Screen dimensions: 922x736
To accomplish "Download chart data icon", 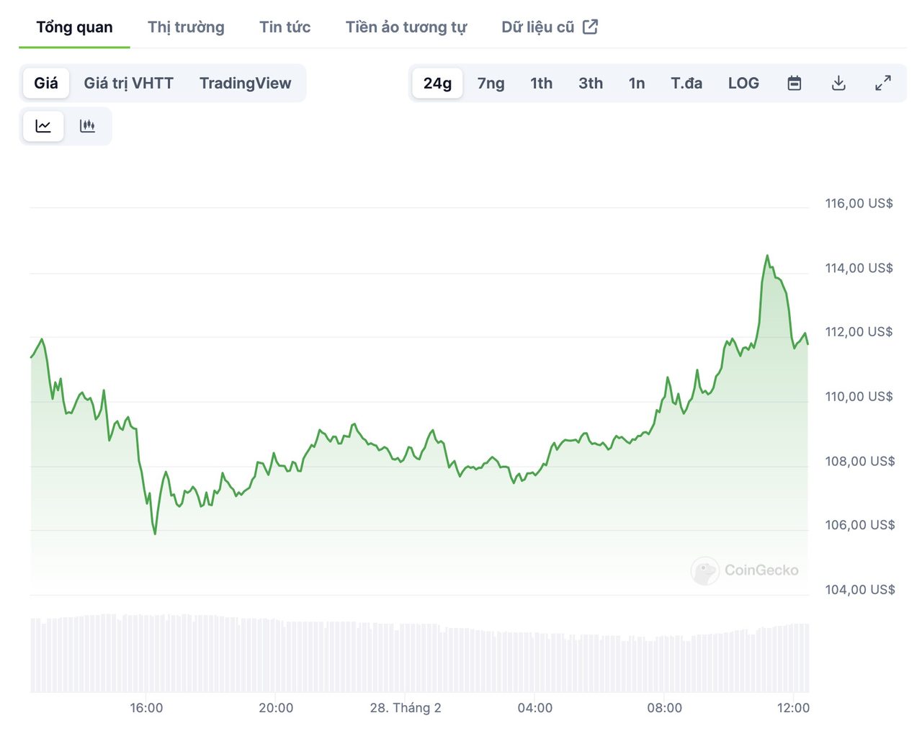I will click(x=838, y=84).
